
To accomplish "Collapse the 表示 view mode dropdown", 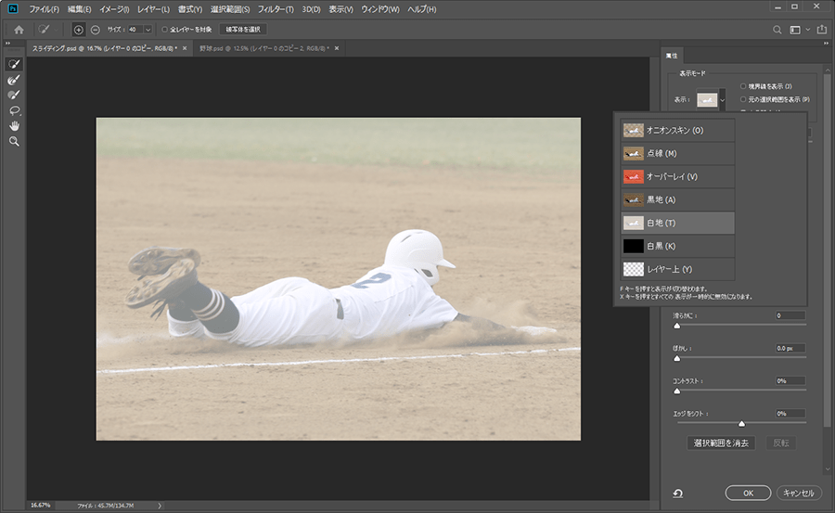I will click(x=722, y=99).
